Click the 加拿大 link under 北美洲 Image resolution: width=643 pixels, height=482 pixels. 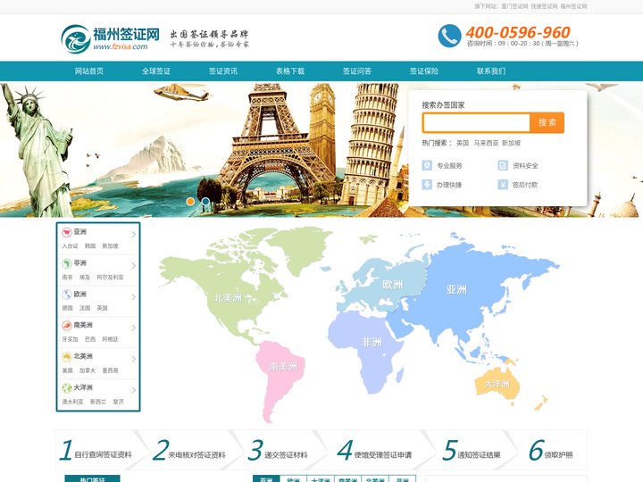pos(88,370)
